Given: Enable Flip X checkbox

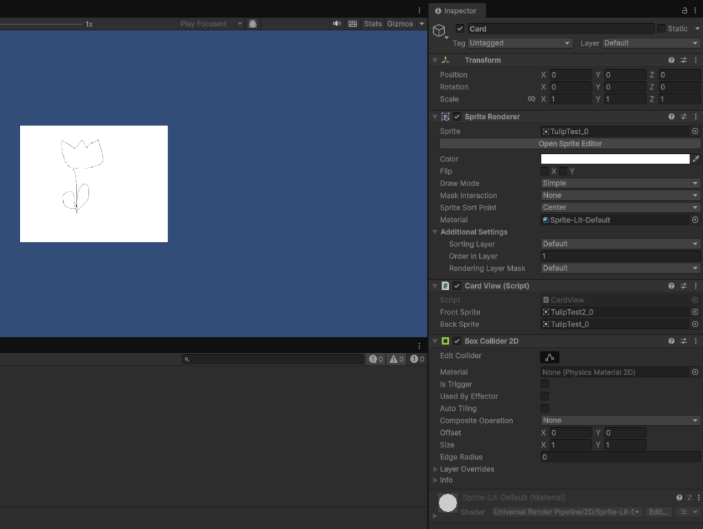Looking at the screenshot, I should pos(545,171).
